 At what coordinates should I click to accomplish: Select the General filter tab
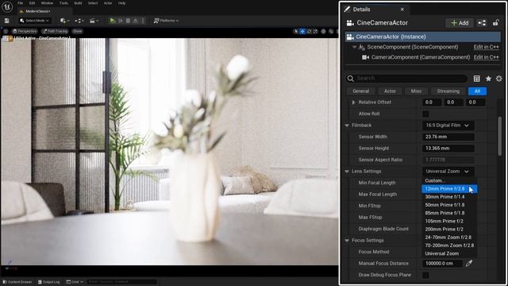tap(361, 91)
